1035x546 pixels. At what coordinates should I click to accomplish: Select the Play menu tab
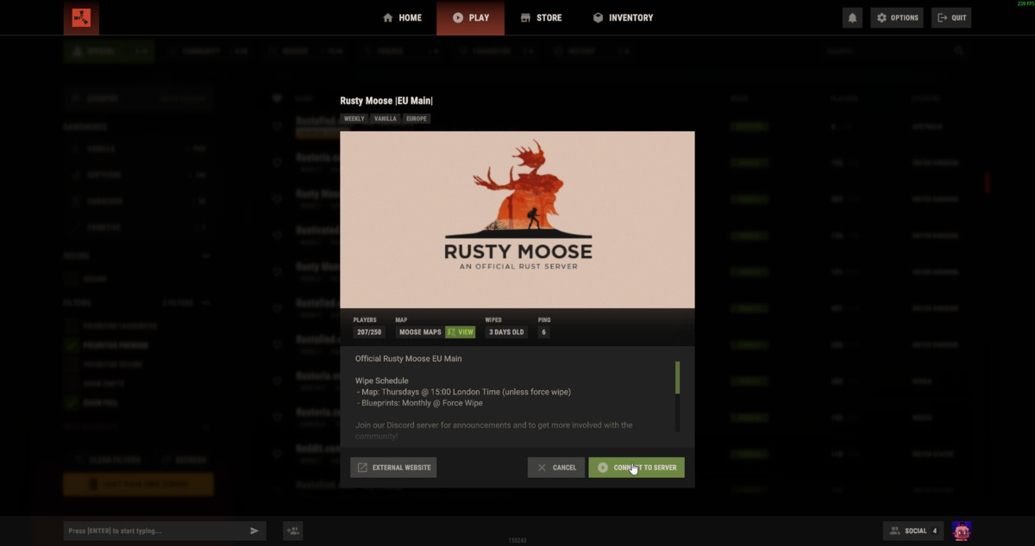point(470,17)
